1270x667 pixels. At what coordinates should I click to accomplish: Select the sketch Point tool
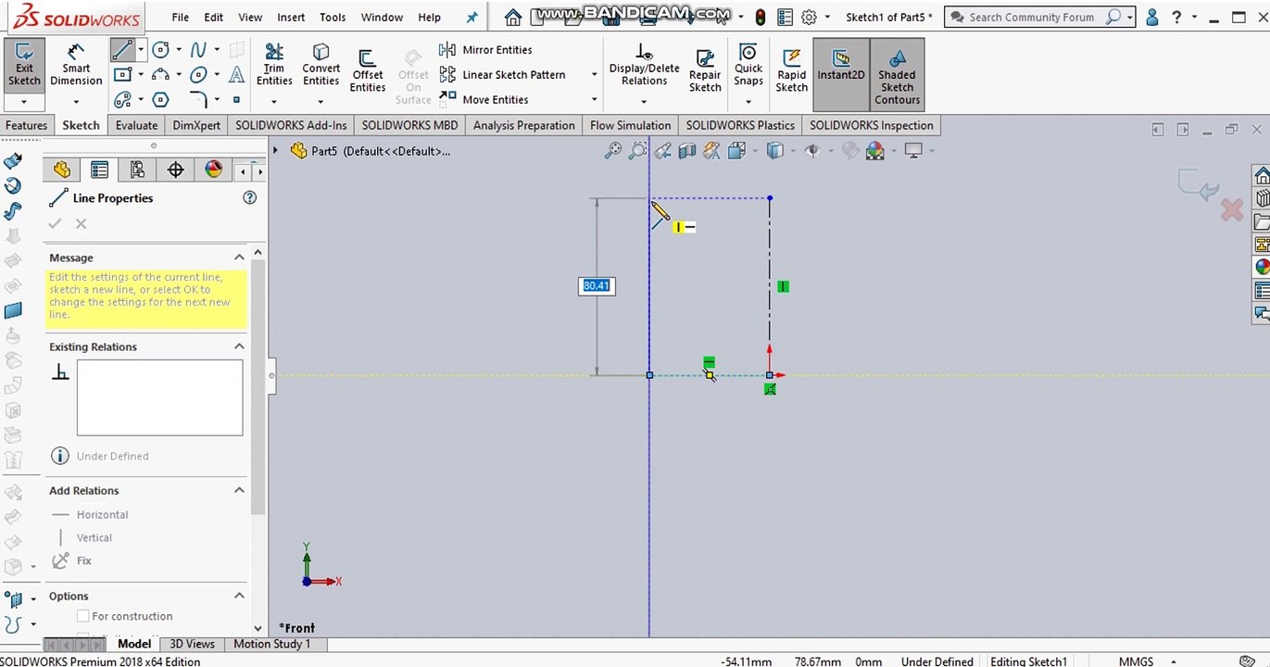pos(237,99)
